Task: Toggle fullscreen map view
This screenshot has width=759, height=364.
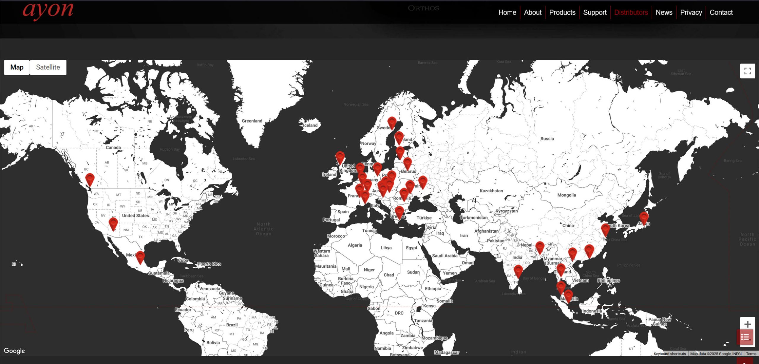Action: click(747, 71)
